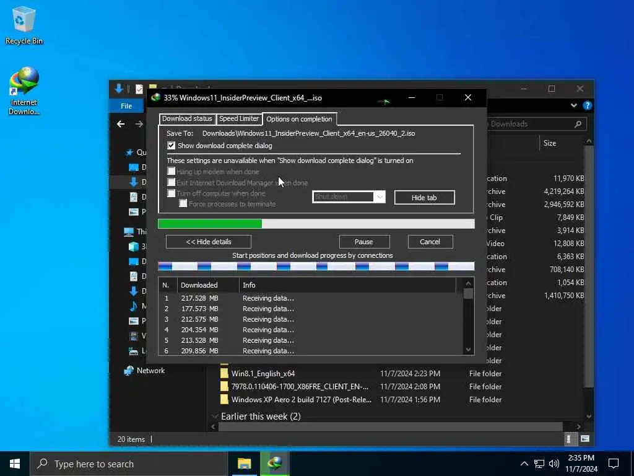Click the back arrow in File Explorer
This screenshot has width=634, height=476.
coord(121,124)
